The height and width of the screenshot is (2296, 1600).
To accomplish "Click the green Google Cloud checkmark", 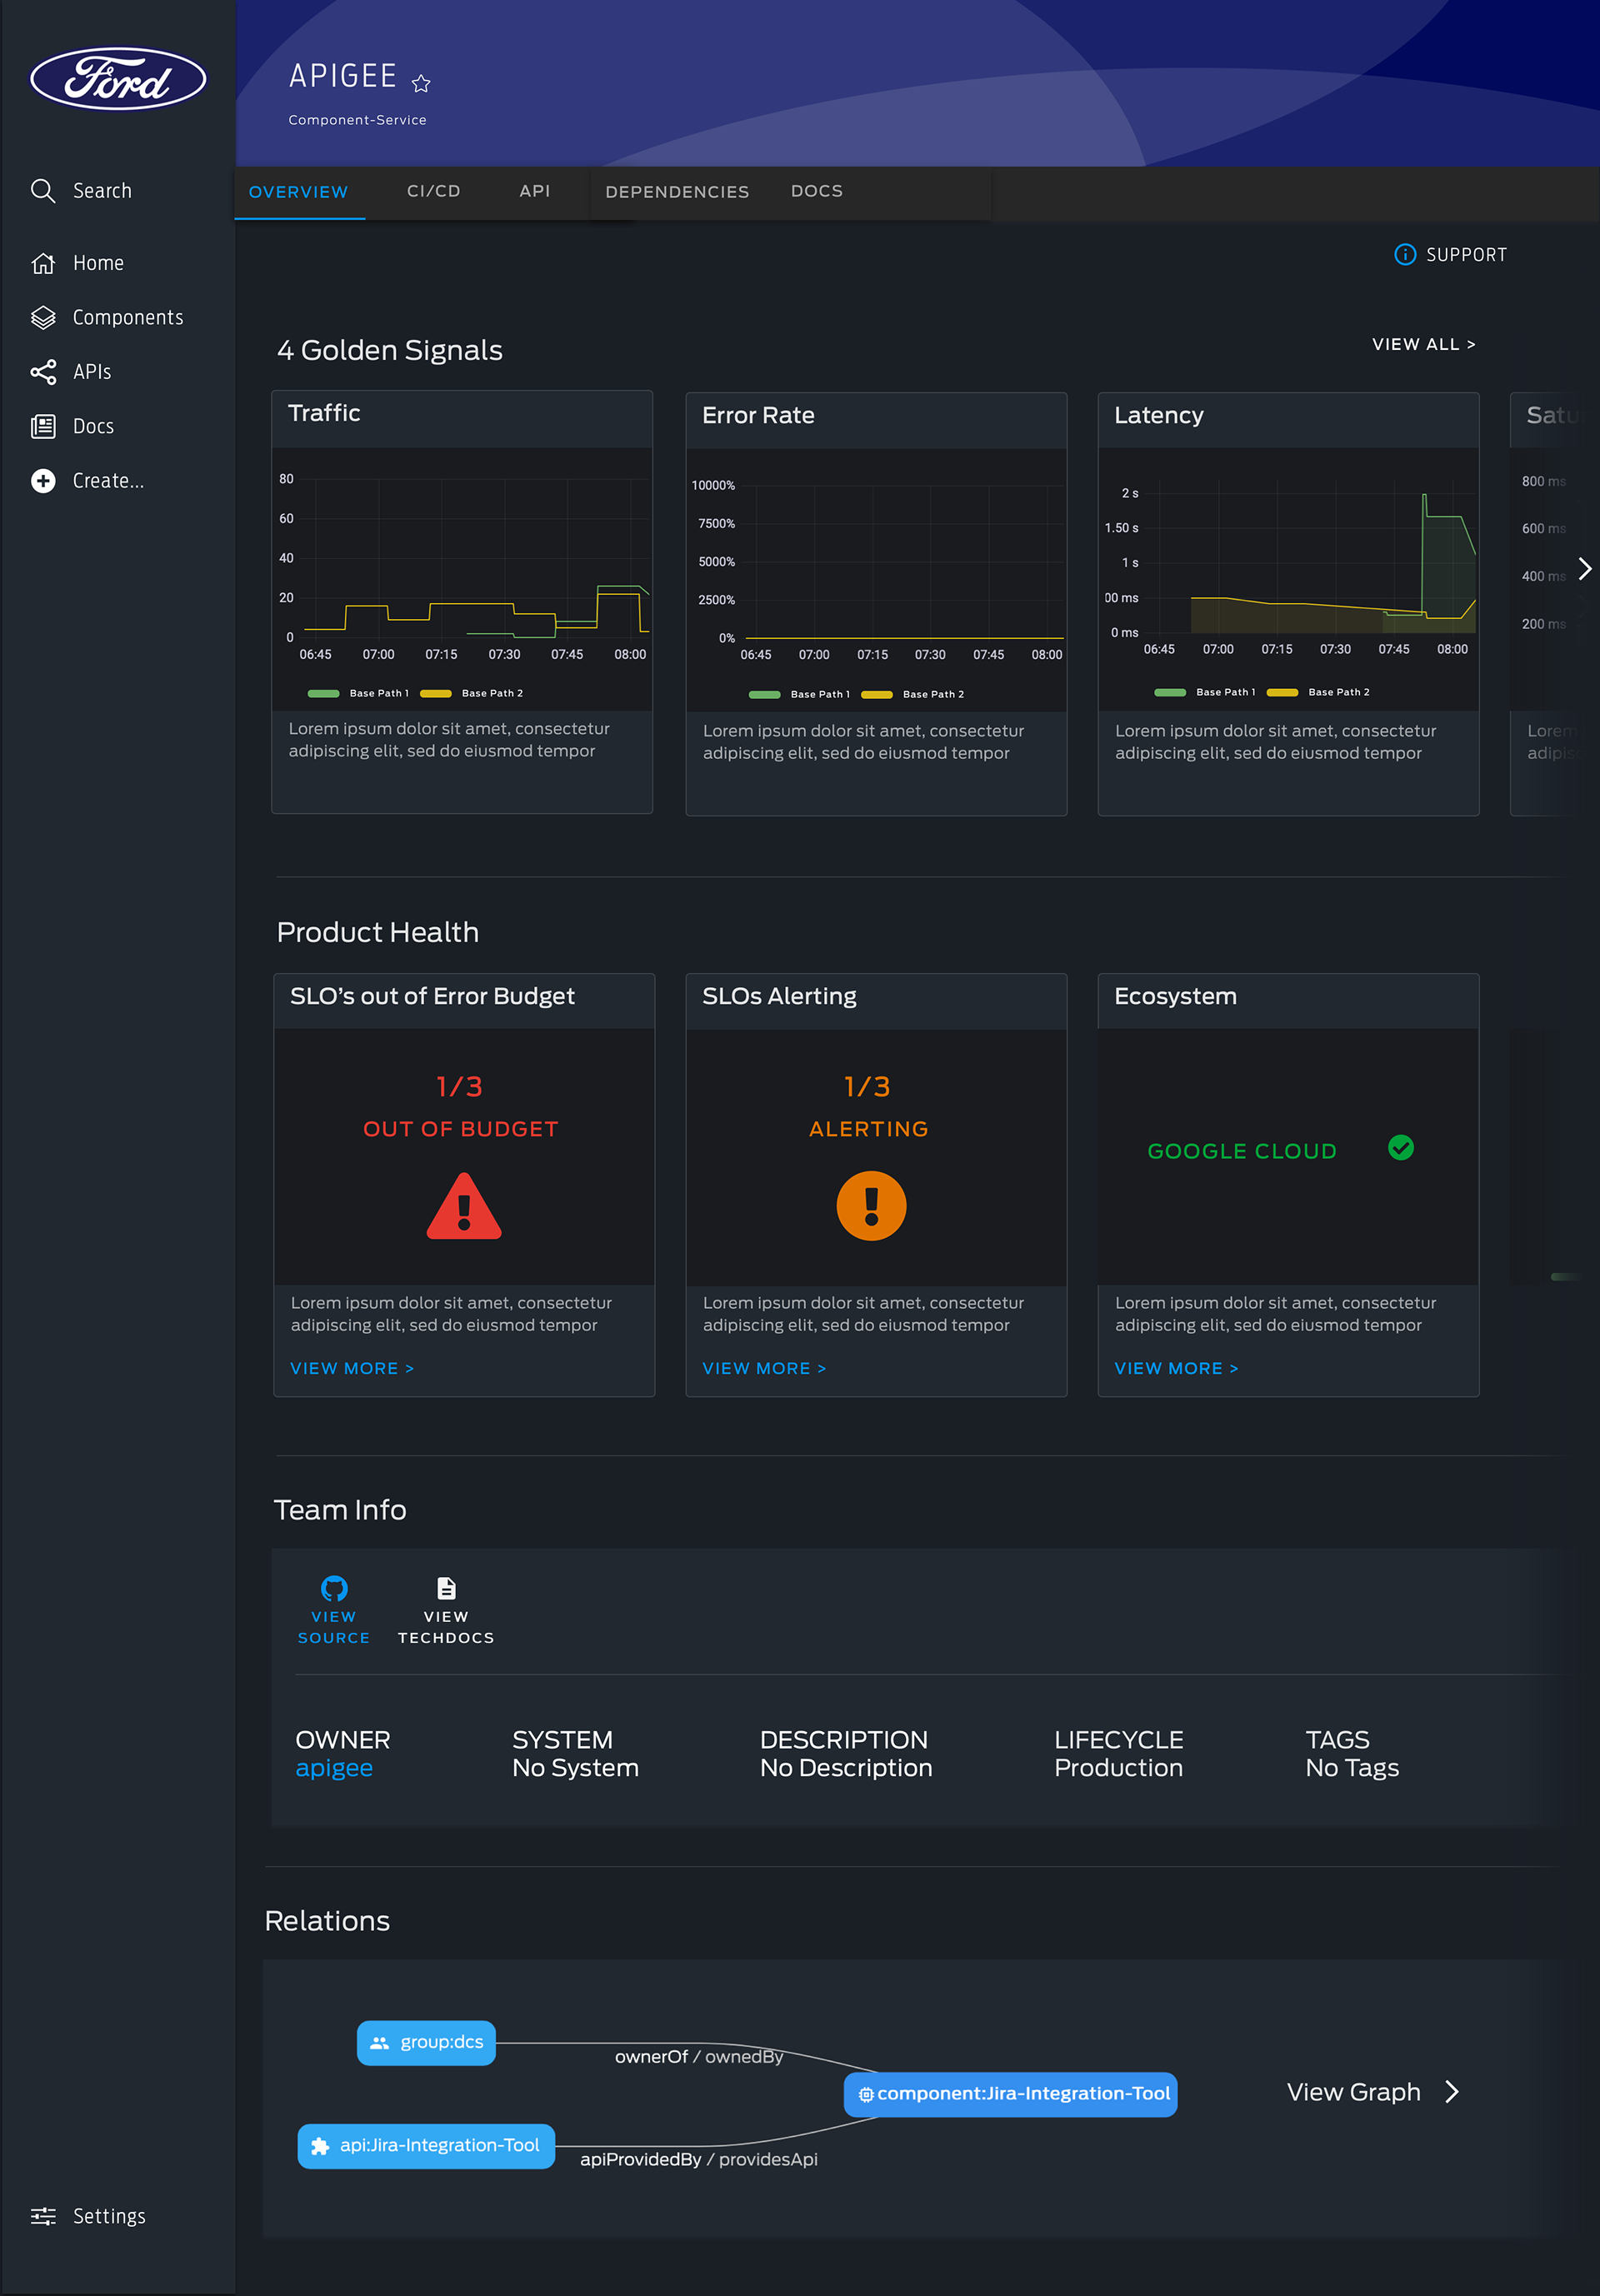I will [1401, 1147].
